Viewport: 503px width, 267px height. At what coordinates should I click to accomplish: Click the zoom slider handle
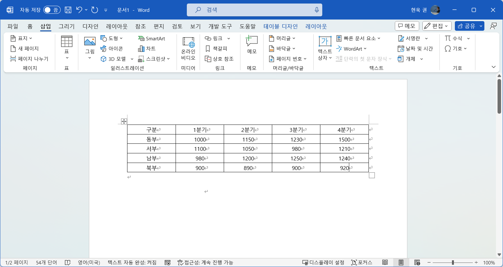click(453, 263)
